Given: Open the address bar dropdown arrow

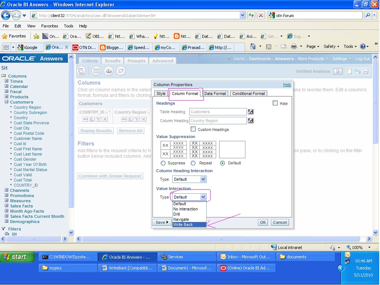Looking at the screenshot, I should tap(242, 16).
